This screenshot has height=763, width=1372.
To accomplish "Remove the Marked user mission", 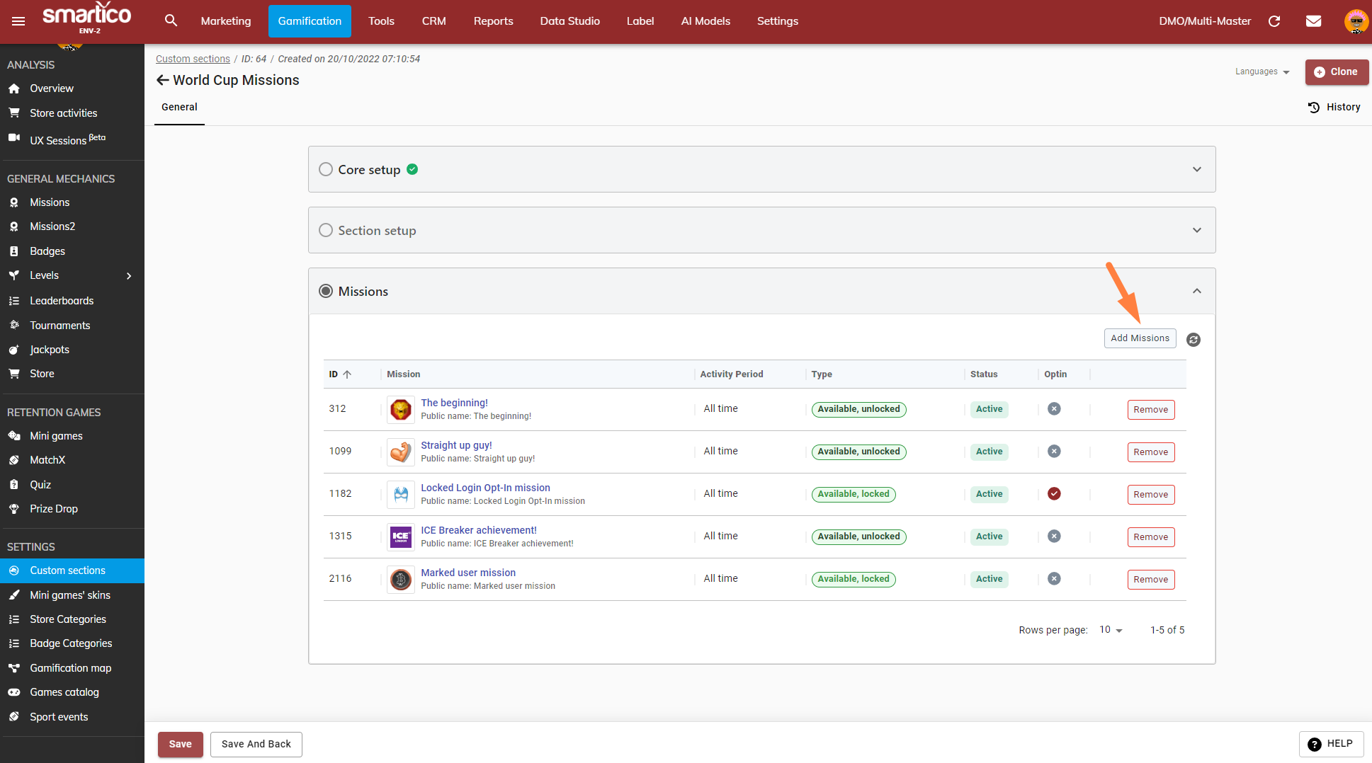I will tap(1150, 579).
